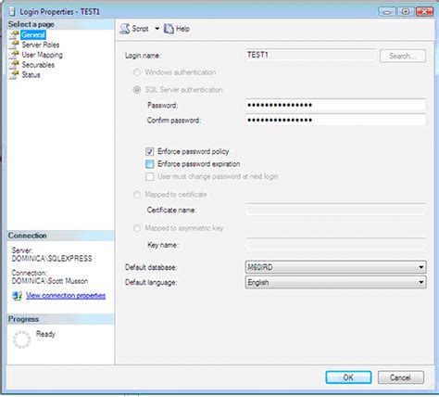Click the Ready status text
439x397 pixels.
click(45, 334)
